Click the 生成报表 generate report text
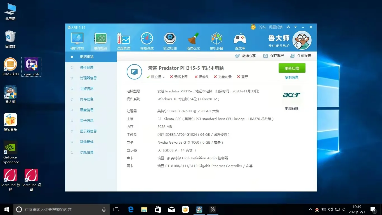Screen dimensions: 382x215 click(x=304, y=56)
